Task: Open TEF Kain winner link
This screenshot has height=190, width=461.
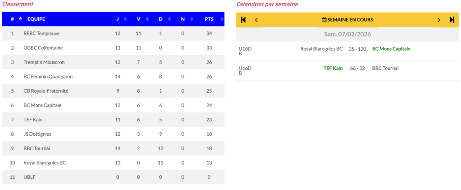Action: (333, 68)
